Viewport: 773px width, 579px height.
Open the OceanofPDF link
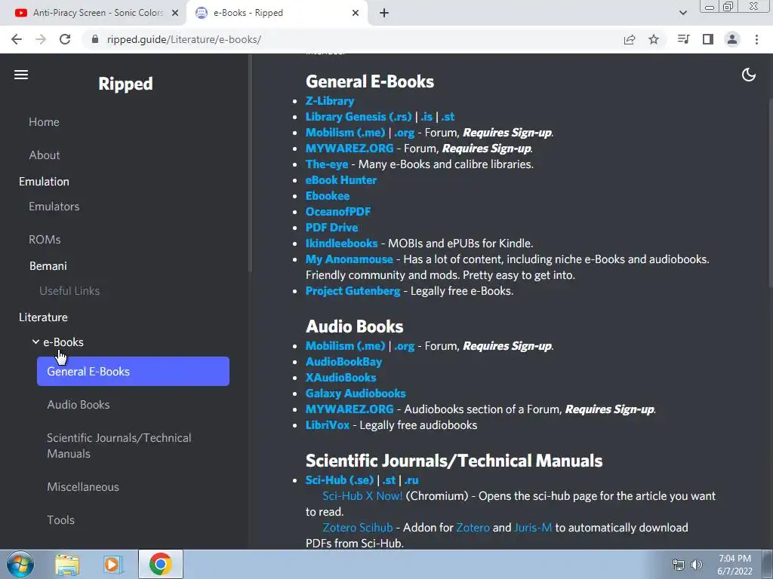[338, 212]
